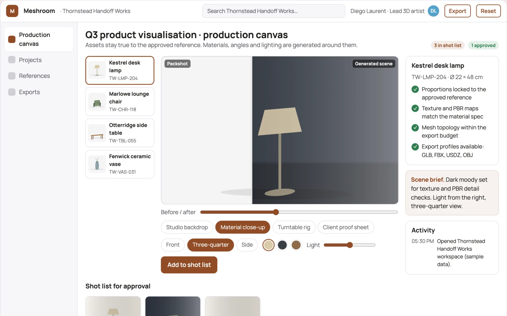Image resolution: width=507 pixels, height=316 pixels.
Task: Click the 3 in shot list badge
Action: coord(447,45)
